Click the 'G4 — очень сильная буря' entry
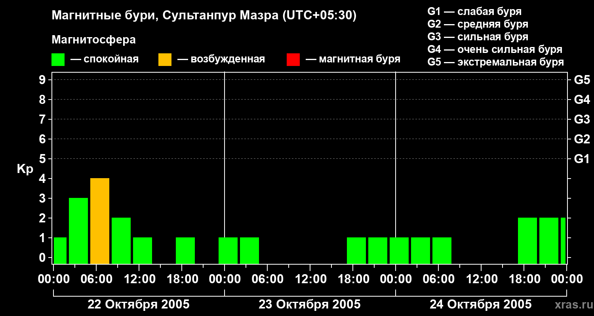The height and width of the screenshot is (316, 594). 495,49
